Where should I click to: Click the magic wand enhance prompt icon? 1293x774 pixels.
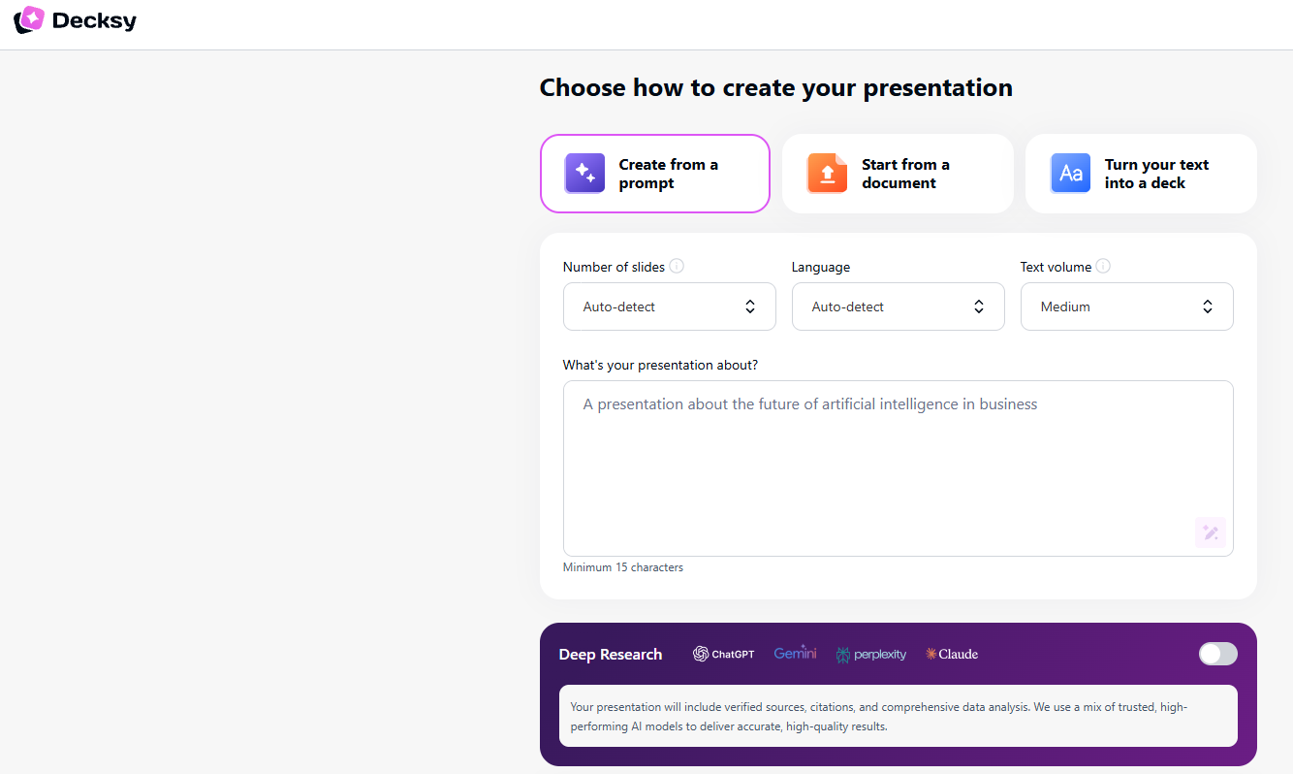click(1211, 532)
